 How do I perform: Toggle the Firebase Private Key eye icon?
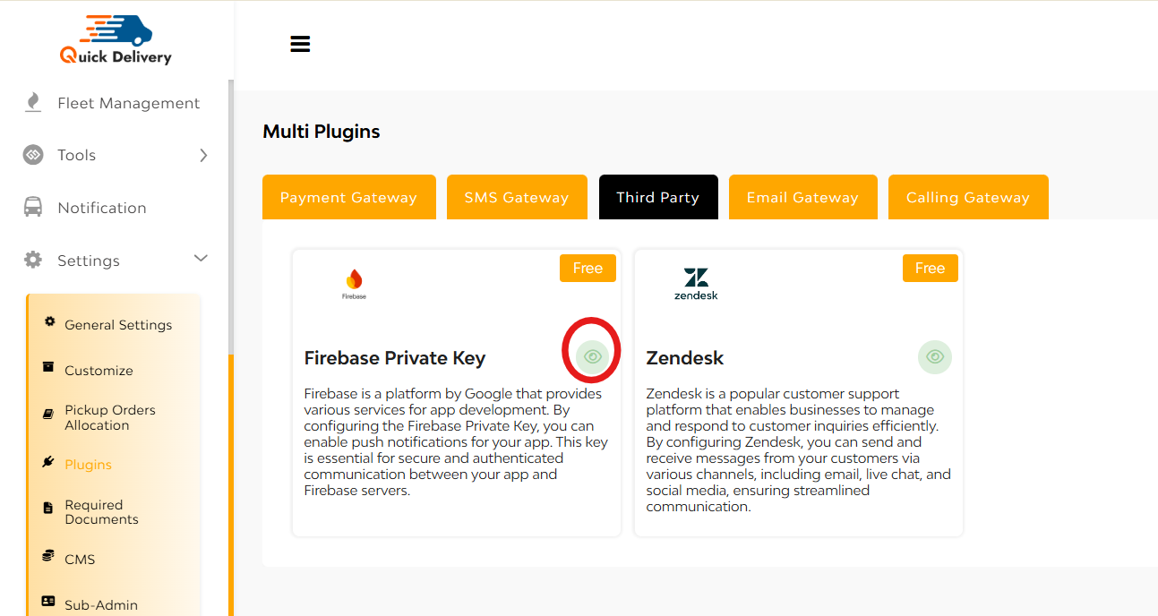click(x=592, y=356)
